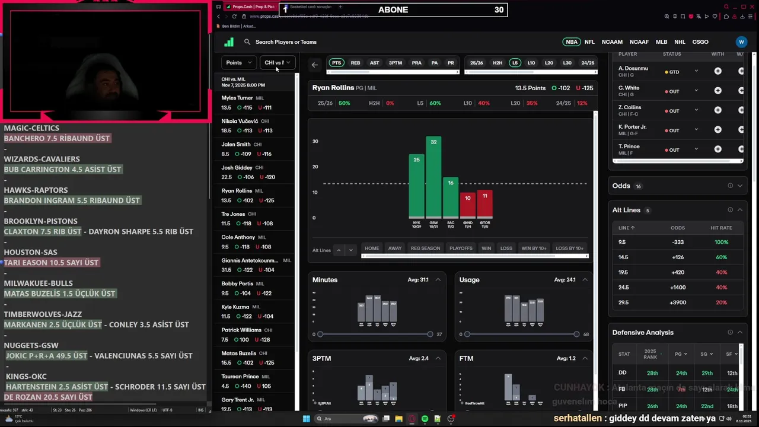Select the PTS stat pill
Viewport: 759px width, 427px height.
click(336, 63)
